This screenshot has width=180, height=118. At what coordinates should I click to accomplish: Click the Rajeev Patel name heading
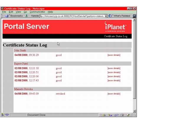click(21, 64)
